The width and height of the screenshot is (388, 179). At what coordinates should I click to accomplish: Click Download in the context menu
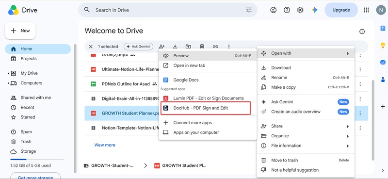point(306,68)
